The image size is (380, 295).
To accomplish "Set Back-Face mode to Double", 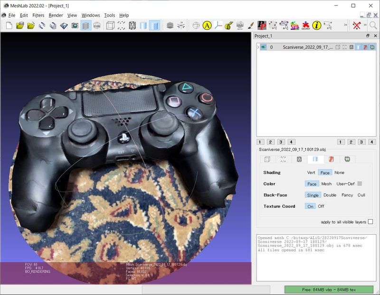I will tap(330, 195).
